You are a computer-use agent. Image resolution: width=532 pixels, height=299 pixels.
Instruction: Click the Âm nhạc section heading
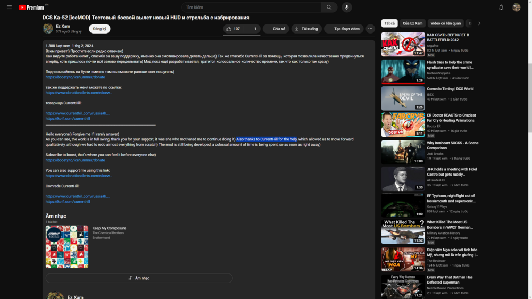coord(56,216)
